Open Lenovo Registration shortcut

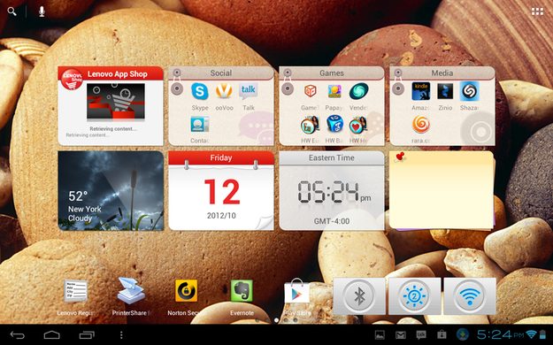[x=76, y=291]
